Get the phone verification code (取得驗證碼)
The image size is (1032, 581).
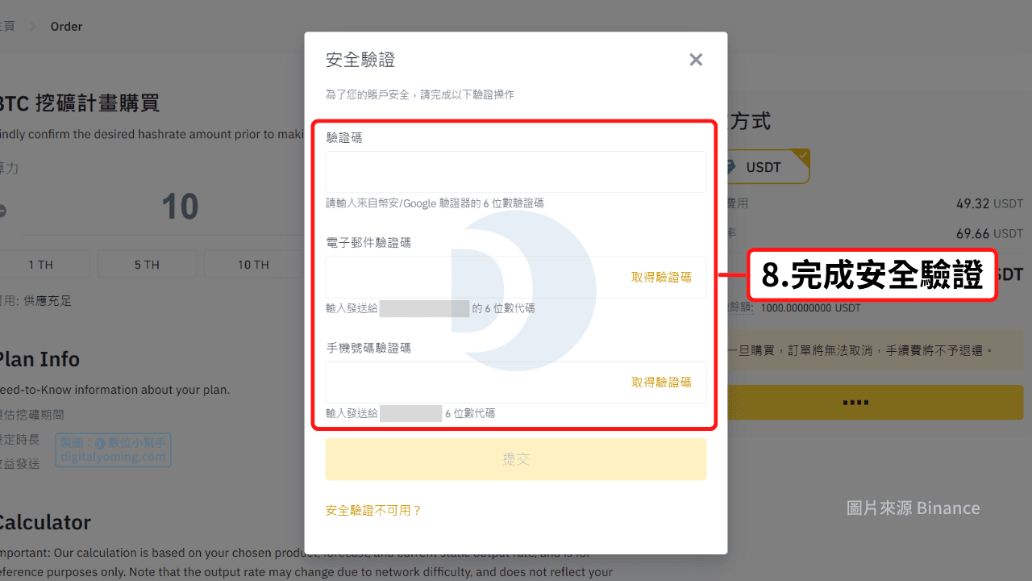pos(661,382)
